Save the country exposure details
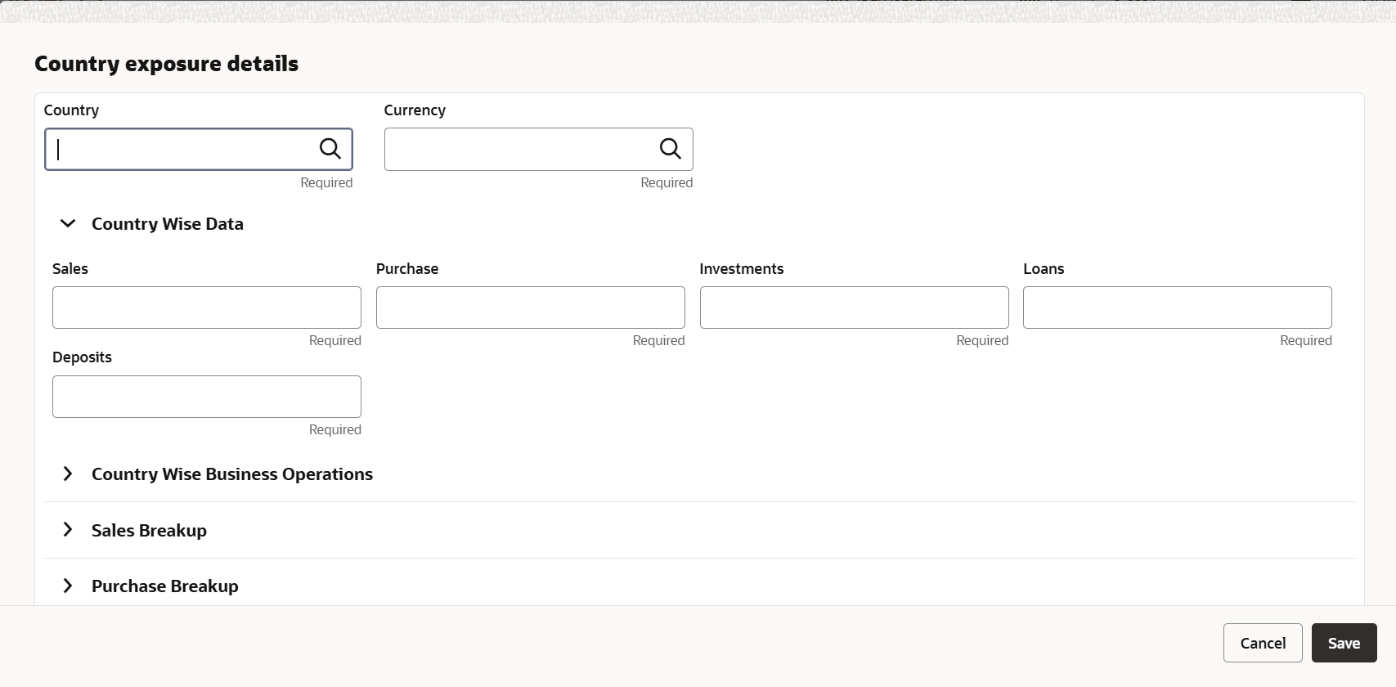This screenshot has width=1396, height=687. [x=1344, y=643]
